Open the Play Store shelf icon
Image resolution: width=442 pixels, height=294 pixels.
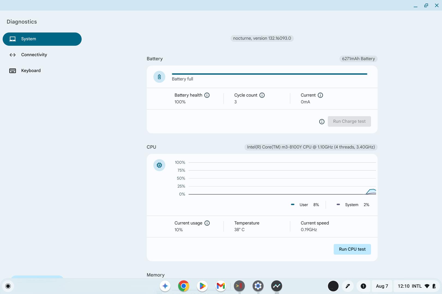point(202,286)
